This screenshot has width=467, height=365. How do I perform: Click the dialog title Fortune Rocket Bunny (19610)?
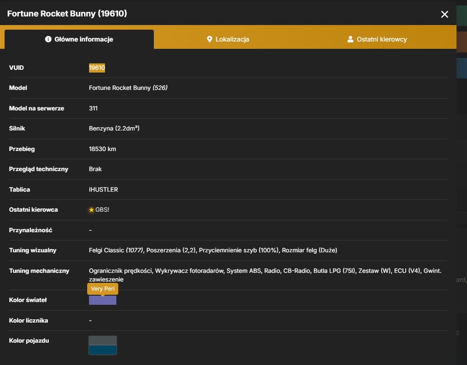pyautogui.click(x=67, y=14)
